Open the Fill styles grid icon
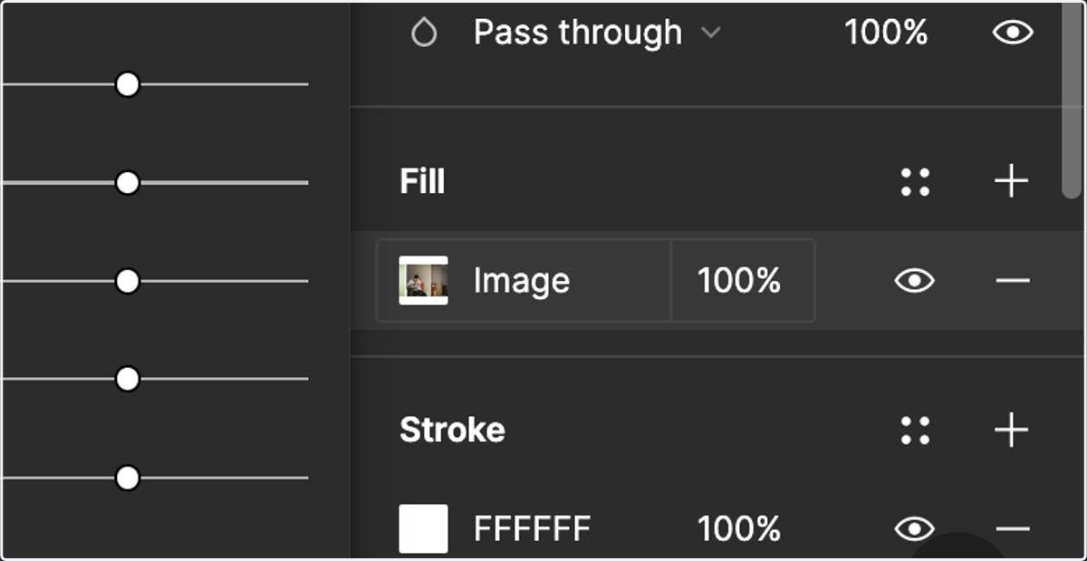The width and height of the screenshot is (1087, 561). [x=916, y=181]
